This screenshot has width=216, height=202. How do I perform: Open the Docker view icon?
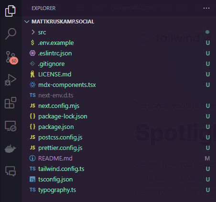[x=11, y=149]
